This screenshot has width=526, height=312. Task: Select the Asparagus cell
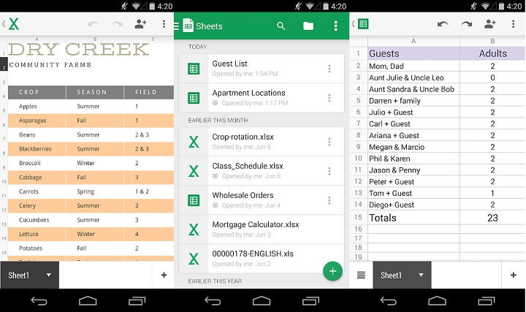(x=37, y=121)
